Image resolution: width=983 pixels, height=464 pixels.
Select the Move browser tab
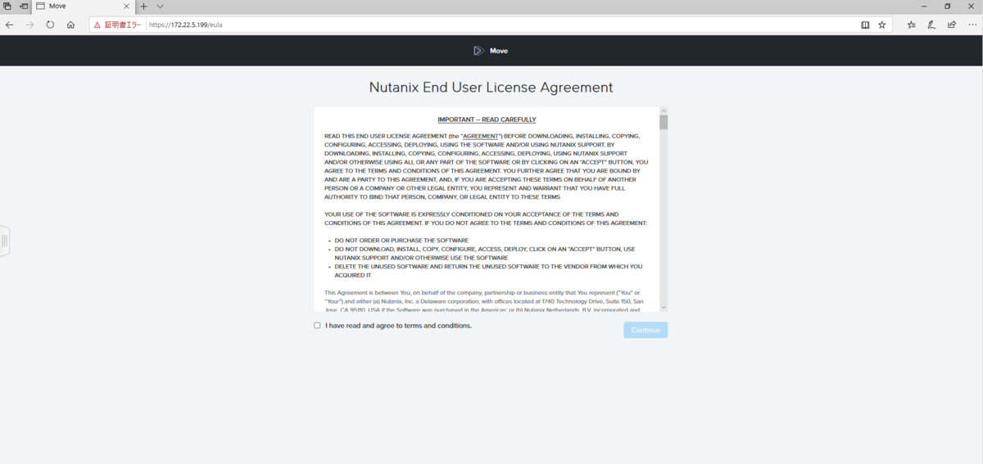[x=84, y=6]
